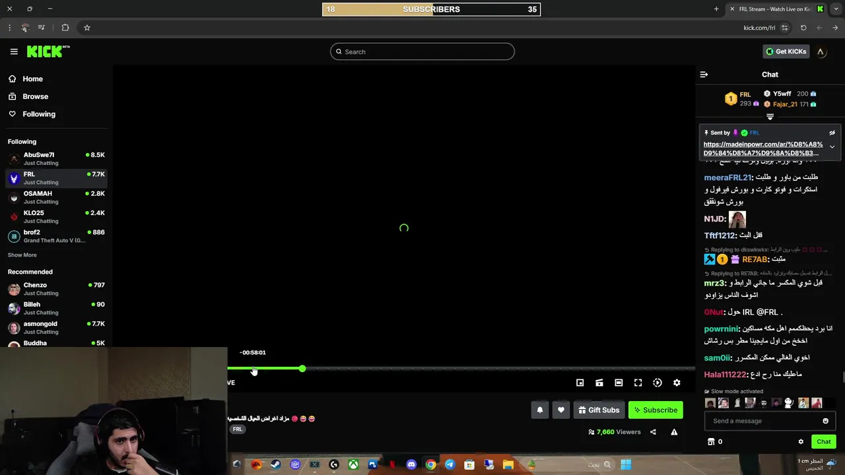Image resolution: width=845 pixels, height=475 pixels.
Task: Click Hala111222 username in chat
Action: click(x=725, y=374)
